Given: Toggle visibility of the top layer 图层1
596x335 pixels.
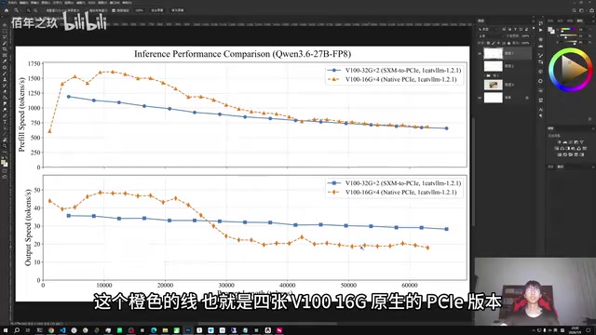Looking at the screenshot, I should coord(480,54).
